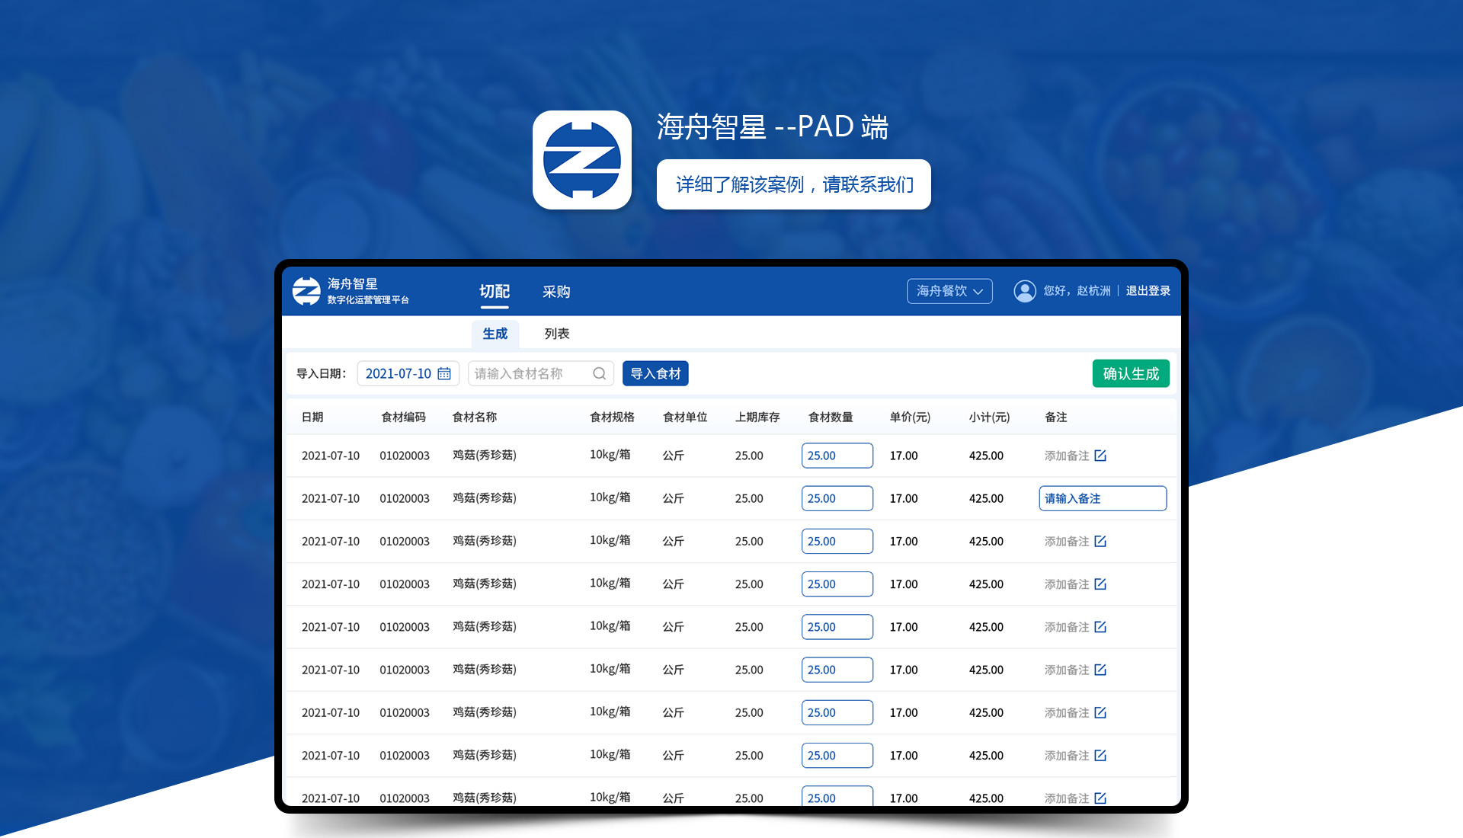The image size is (1463, 838).
Task: Click the 海舟智星 logo in header
Action: (306, 291)
